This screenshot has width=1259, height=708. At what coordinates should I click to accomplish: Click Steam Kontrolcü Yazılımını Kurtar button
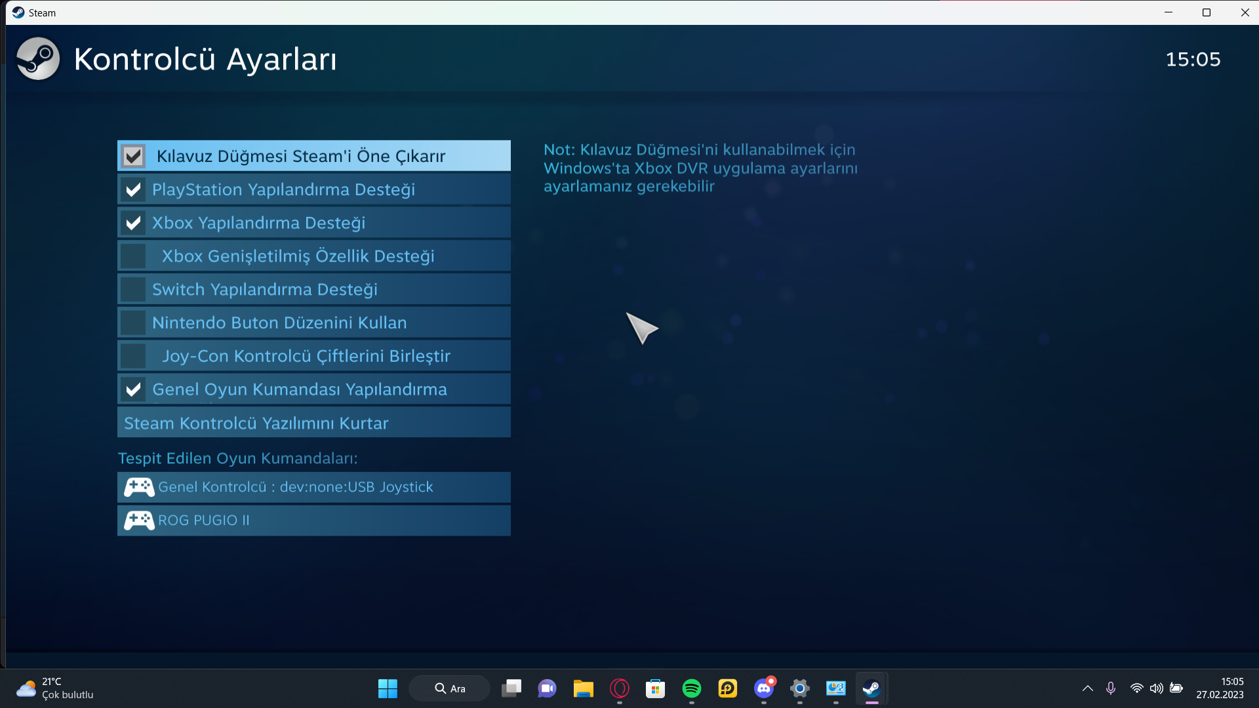point(313,423)
